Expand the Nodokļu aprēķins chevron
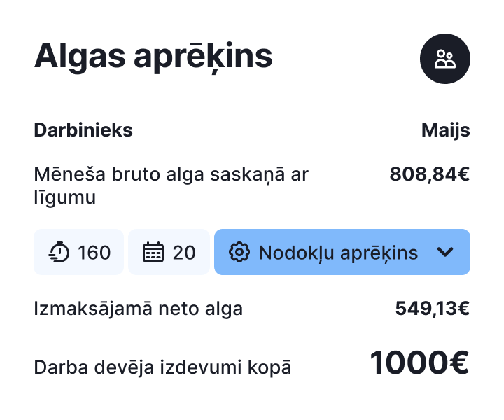This screenshot has width=504, height=420. pyautogui.click(x=445, y=252)
